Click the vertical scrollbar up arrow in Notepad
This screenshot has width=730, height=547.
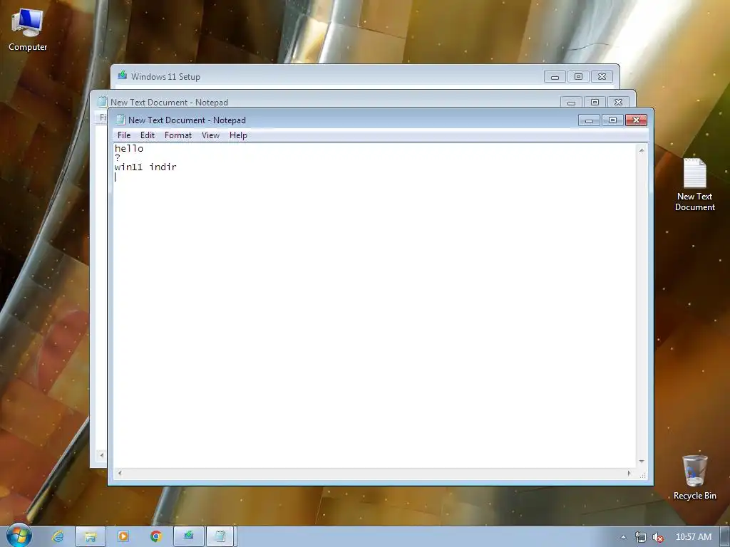(x=642, y=150)
